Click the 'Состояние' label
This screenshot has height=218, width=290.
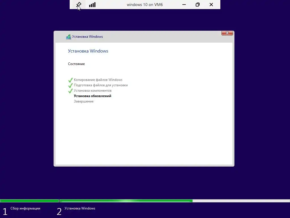(76, 64)
